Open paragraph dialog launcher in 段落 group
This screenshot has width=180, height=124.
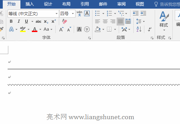click(152, 38)
